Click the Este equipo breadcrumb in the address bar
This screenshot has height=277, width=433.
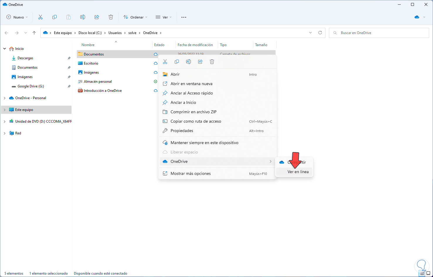63,33
